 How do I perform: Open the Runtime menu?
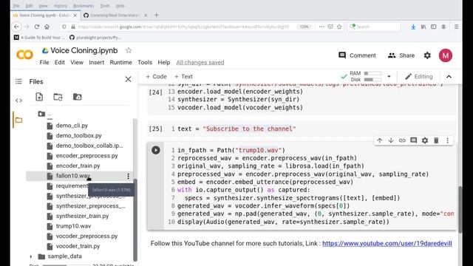[120, 62]
